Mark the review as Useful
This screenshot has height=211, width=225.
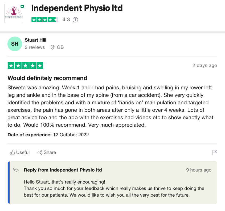[x=20, y=152]
